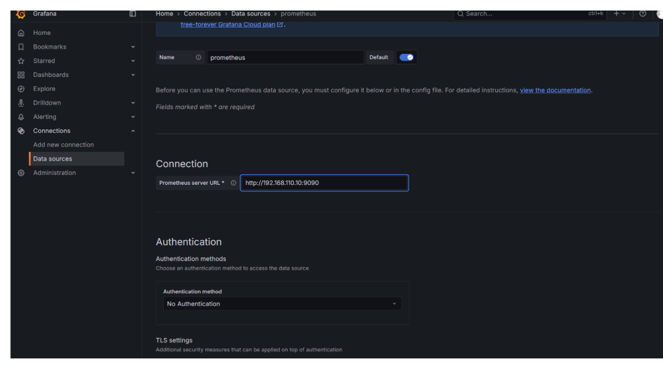
Task: Expand the Alerting section chevron
Action: coord(133,117)
